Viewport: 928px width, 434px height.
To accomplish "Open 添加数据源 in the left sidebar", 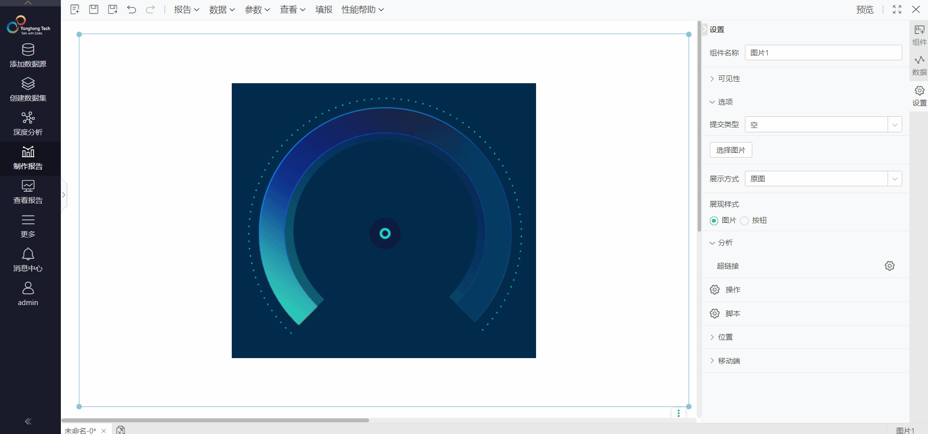I will click(x=28, y=56).
